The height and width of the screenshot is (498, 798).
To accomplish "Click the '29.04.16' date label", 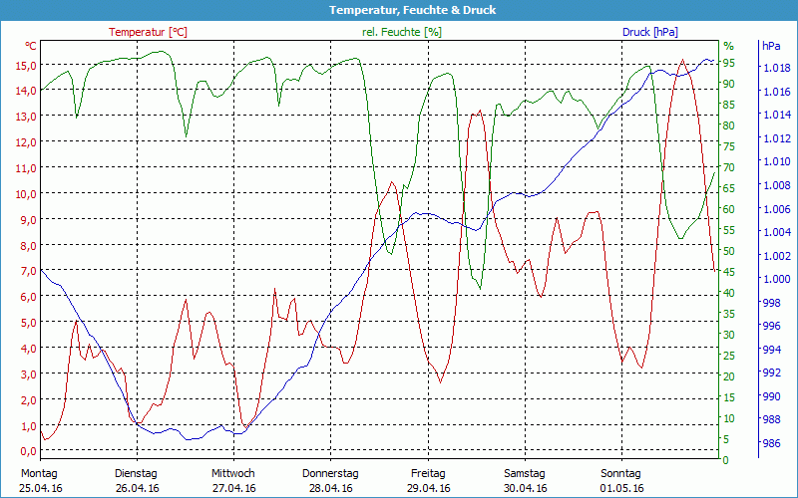I will coord(429,488).
